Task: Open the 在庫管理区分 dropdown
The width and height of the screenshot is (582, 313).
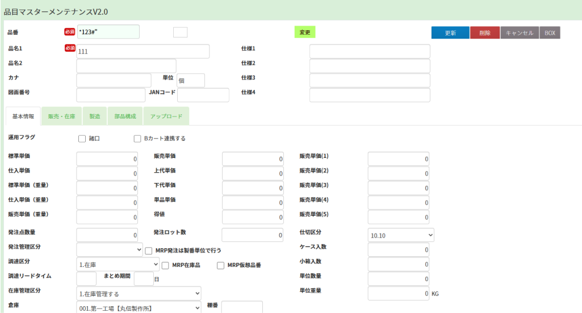Action: point(139,294)
